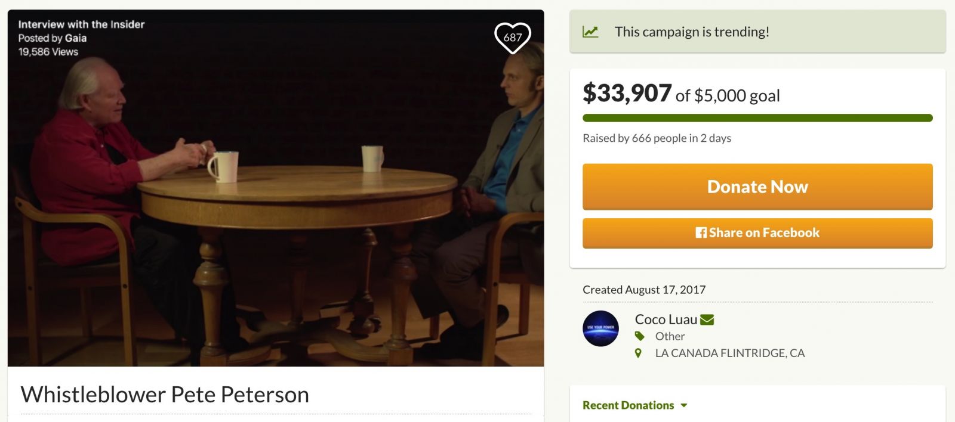Click the trending chart icon in banner
Image resolution: width=955 pixels, height=422 pixels.
(x=590, y=32)
